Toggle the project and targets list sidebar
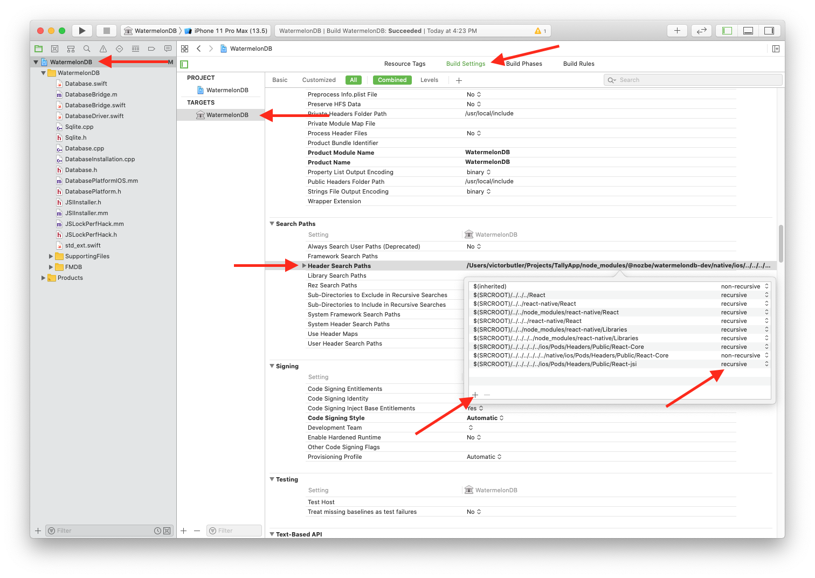Image resolution: width=815 pixels, height=578 pixels. (x=184, y=64)
